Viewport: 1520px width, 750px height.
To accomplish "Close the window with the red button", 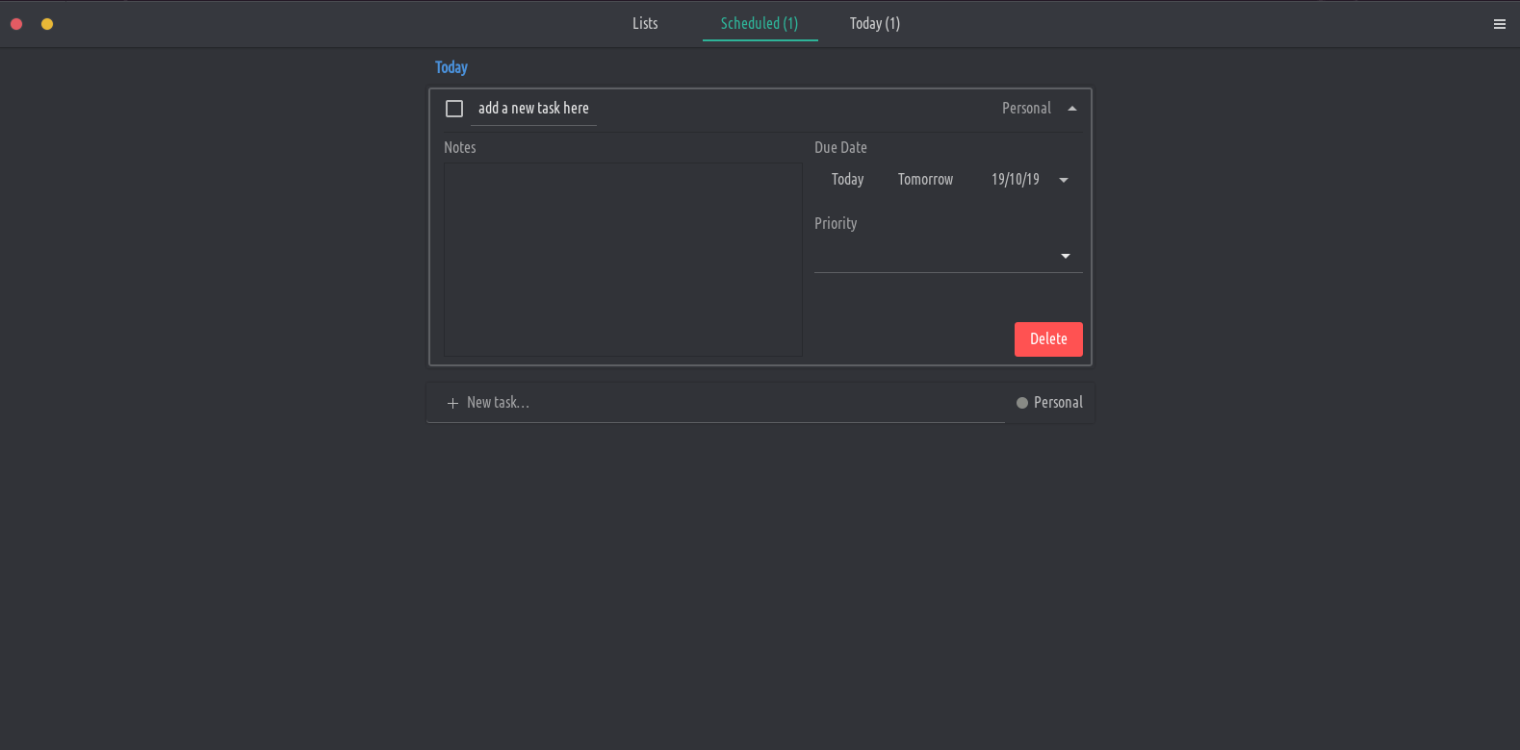I will point(16,24).
